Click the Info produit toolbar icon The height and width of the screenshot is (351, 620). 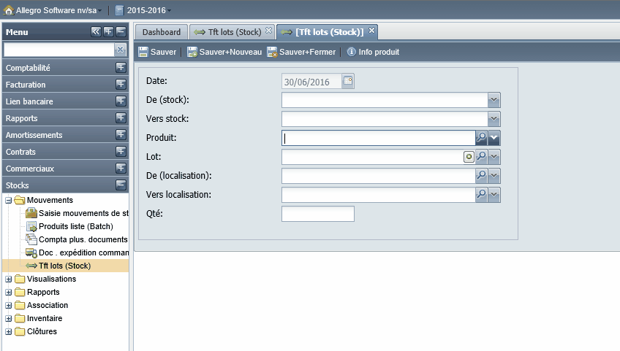click(351, 52)
